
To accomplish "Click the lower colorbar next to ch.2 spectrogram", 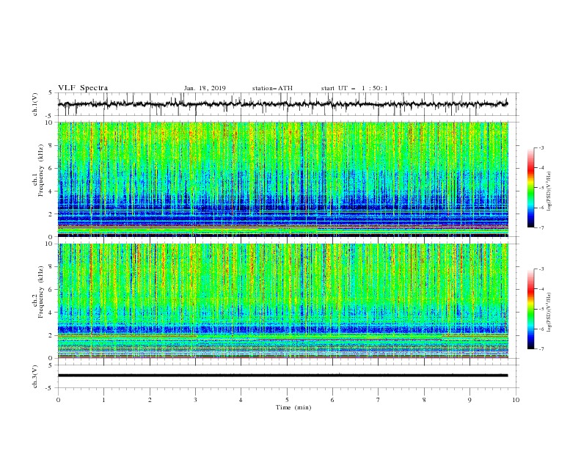I will (x=530, y=309).
